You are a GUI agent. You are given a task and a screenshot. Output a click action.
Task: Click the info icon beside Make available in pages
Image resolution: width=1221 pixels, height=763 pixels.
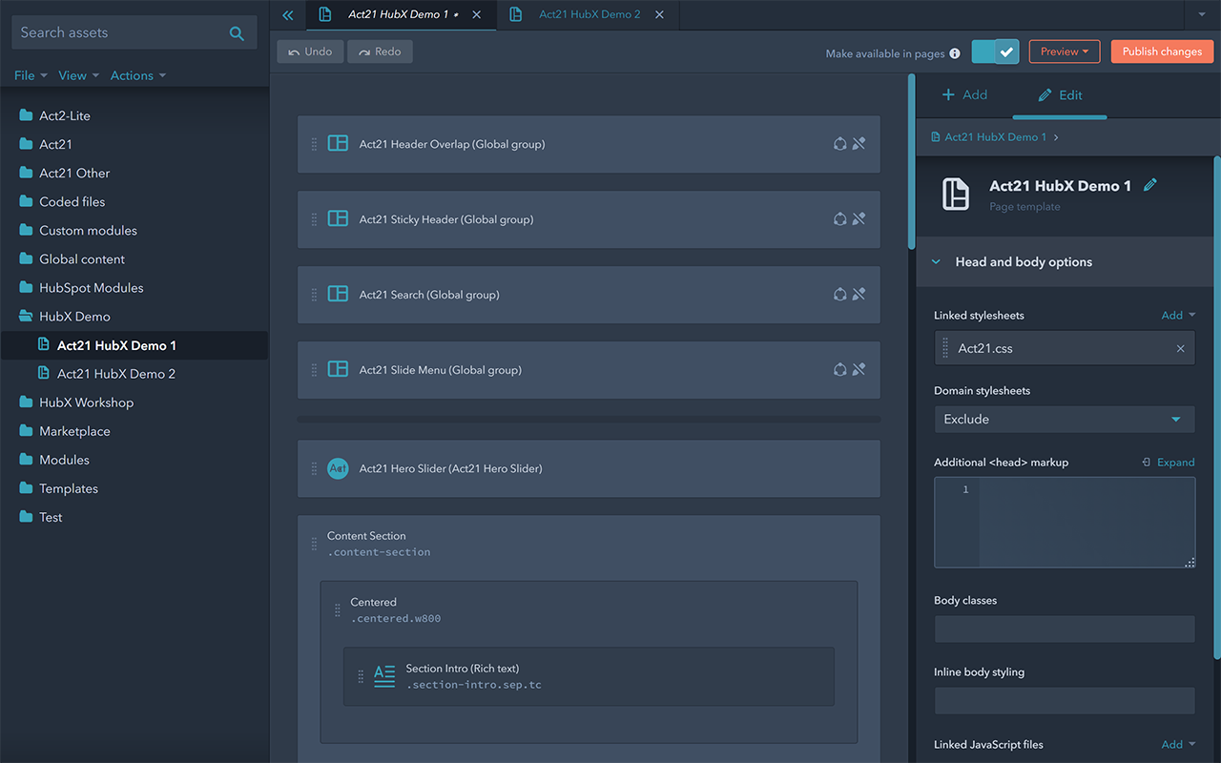(955, 53)
